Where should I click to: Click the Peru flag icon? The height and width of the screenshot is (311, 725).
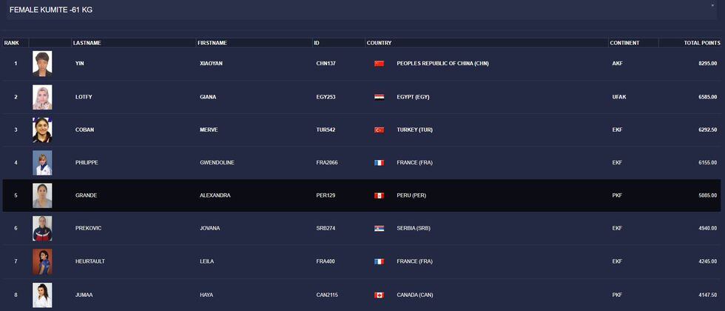tap(380, 195)
